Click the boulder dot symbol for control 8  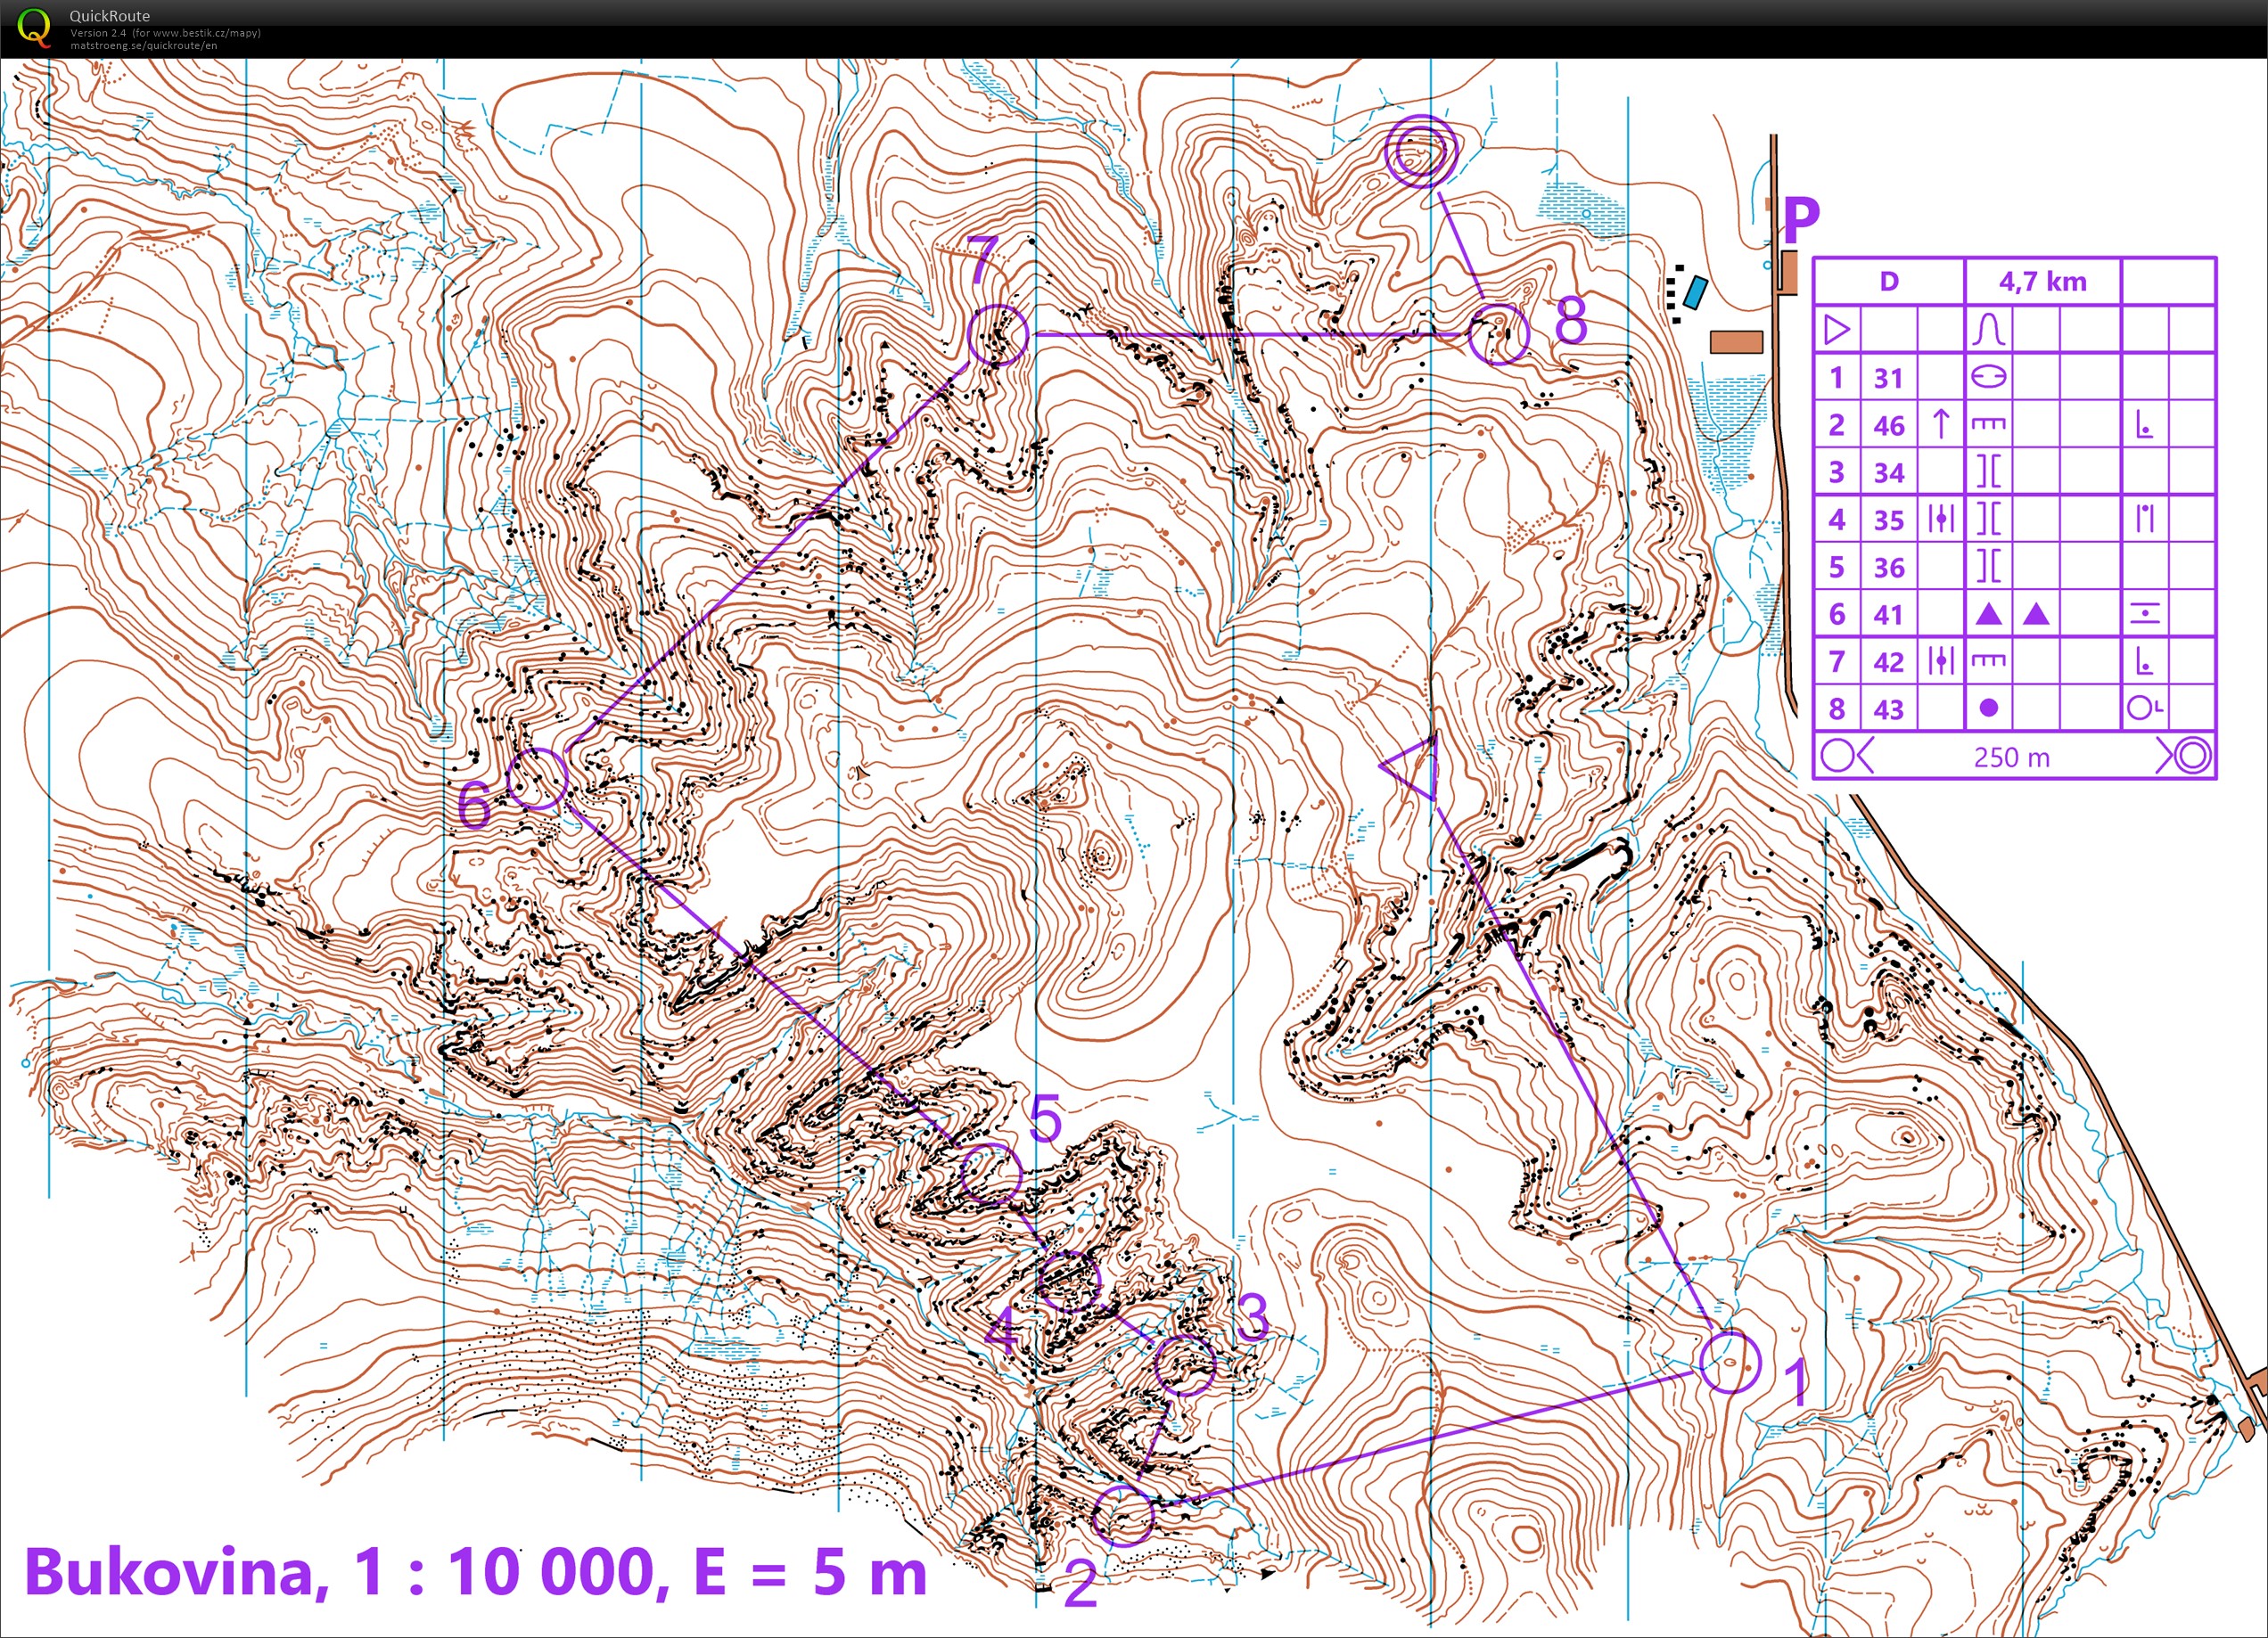(x=1990, y=708)
